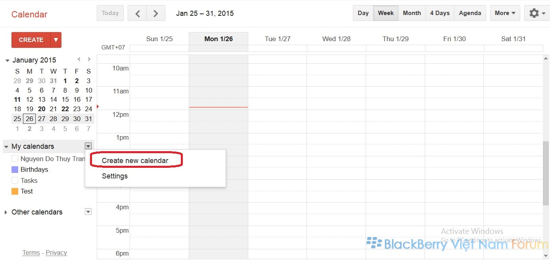The height and width of the screenshot is (260, 550).
Task: Open the Privacy link
Action: (56, 252)
